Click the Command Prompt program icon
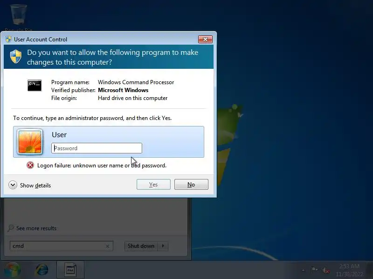Image resolution: width=373 pixels, height=279 pixels. (35, 85)
